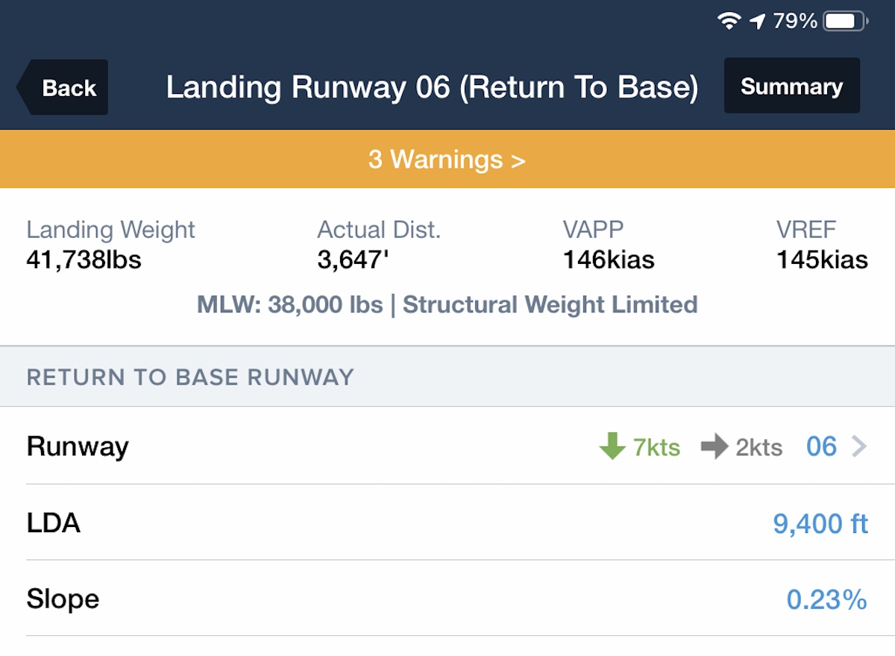Select the runway 06 value
895x656 pixels.
[821, 447]
